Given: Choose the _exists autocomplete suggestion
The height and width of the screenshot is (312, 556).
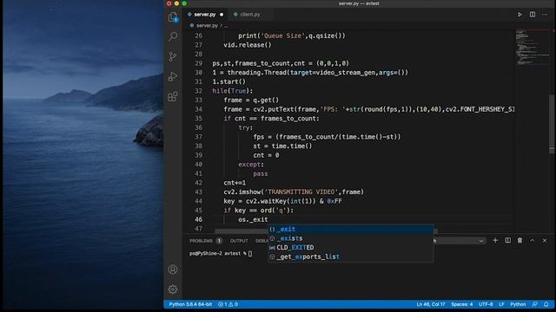Looking at the screenshot, I should click(351, 238).
